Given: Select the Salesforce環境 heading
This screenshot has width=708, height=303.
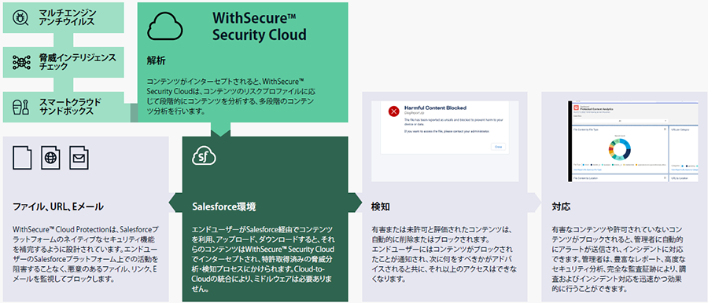Looking at the screenshot, I should coord(224,207).
